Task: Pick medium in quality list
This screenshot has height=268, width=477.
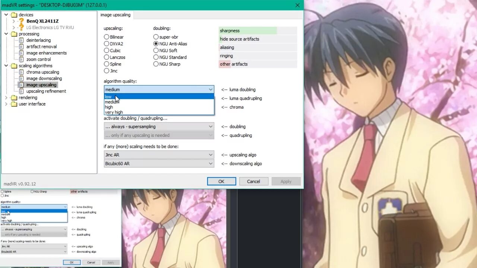Action: coord(159,102)
